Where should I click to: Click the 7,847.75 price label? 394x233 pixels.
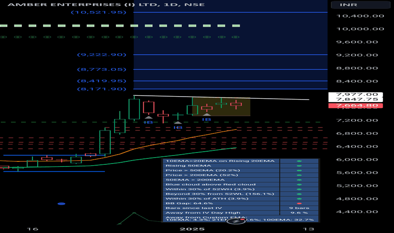[356, 99]
